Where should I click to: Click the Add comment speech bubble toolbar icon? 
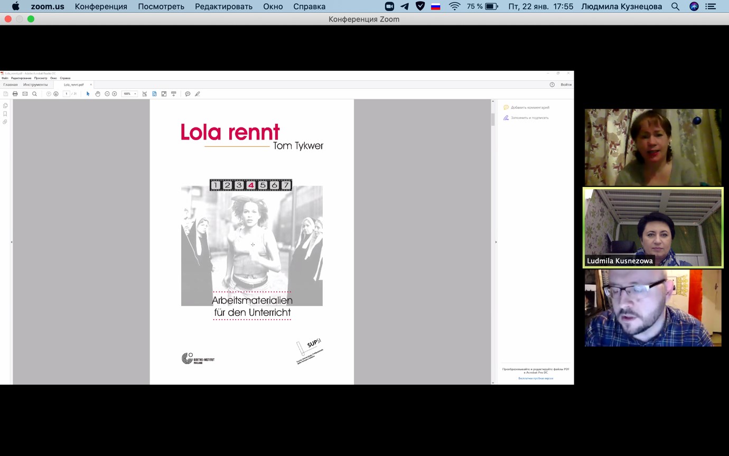tap(188, 94)
